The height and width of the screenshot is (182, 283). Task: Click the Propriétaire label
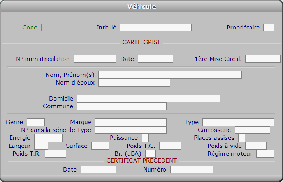coord(243,28)
